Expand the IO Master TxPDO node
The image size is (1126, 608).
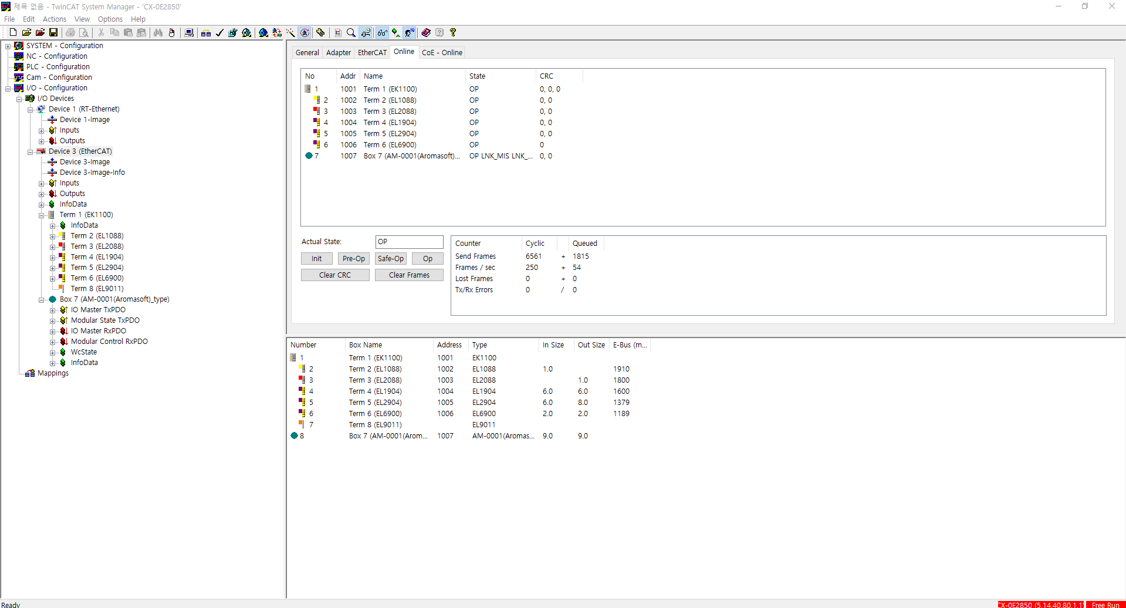[x=52, y=310]
